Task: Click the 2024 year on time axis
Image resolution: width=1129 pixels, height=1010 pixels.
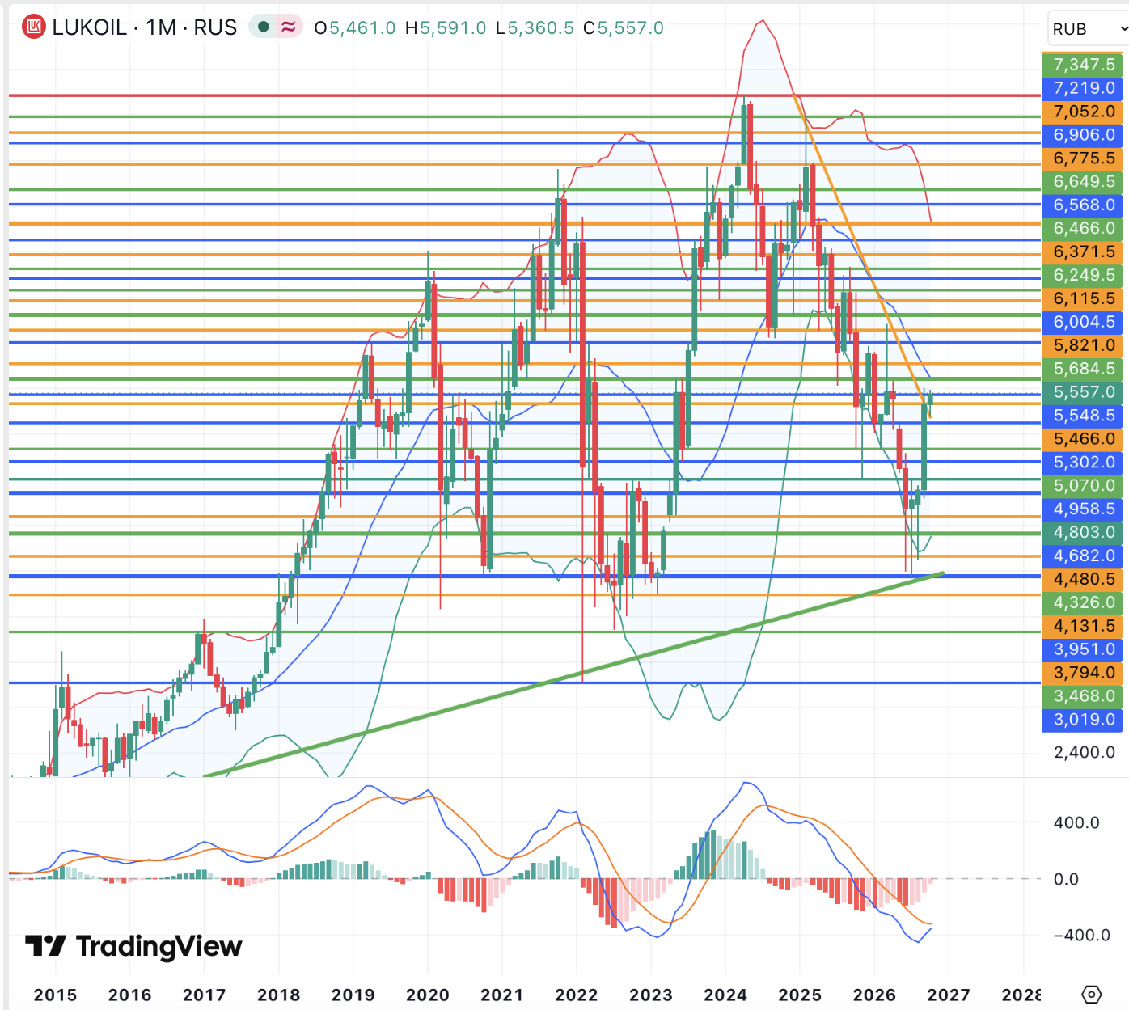Action: [x=725, y=995]
